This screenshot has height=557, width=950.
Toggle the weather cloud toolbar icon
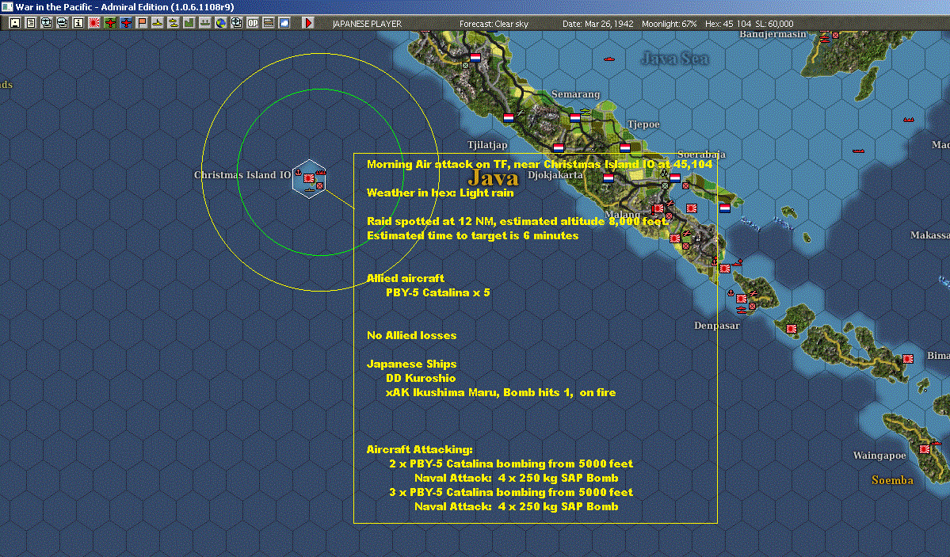[x=284, y=23]
